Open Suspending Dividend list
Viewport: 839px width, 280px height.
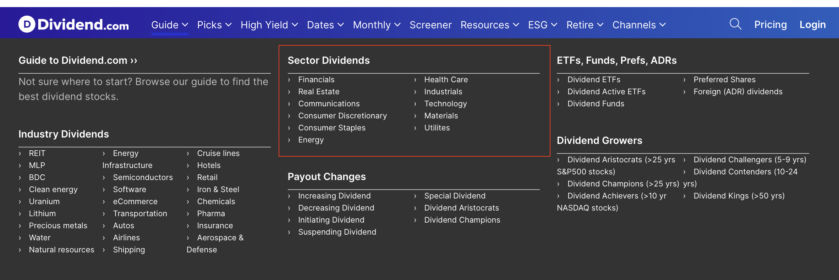tap(337, 232)
